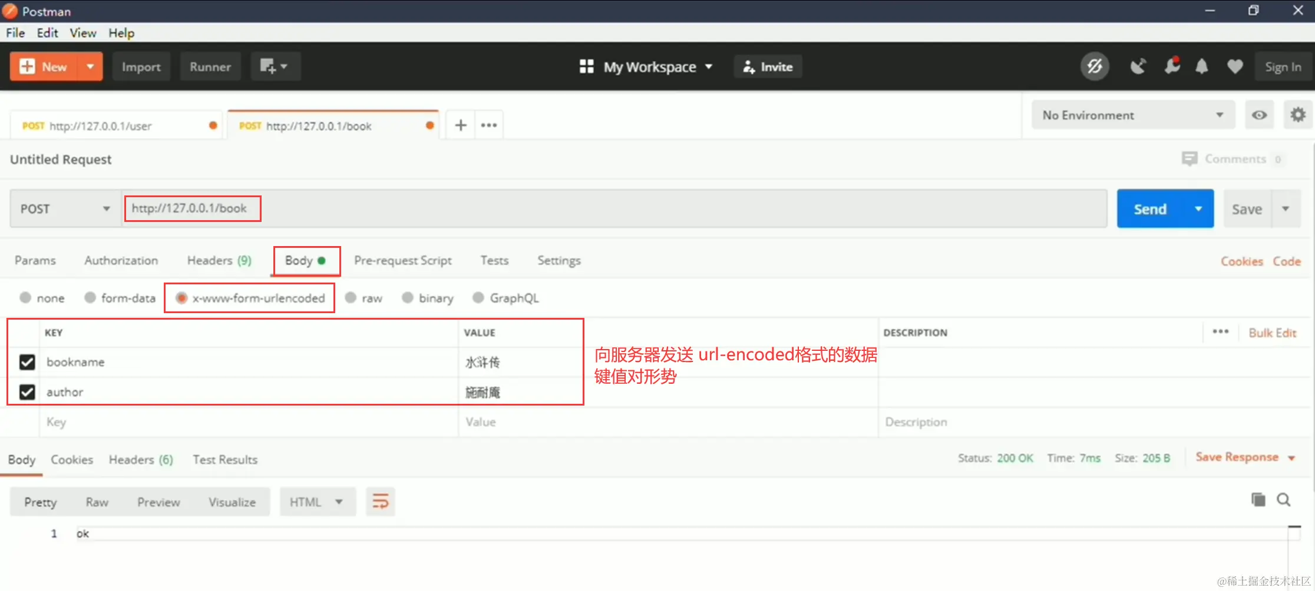Expand the Save Response dropdown
Image resolution: width=1315 pixels, height=591 pixels.
pos(1291,458)
